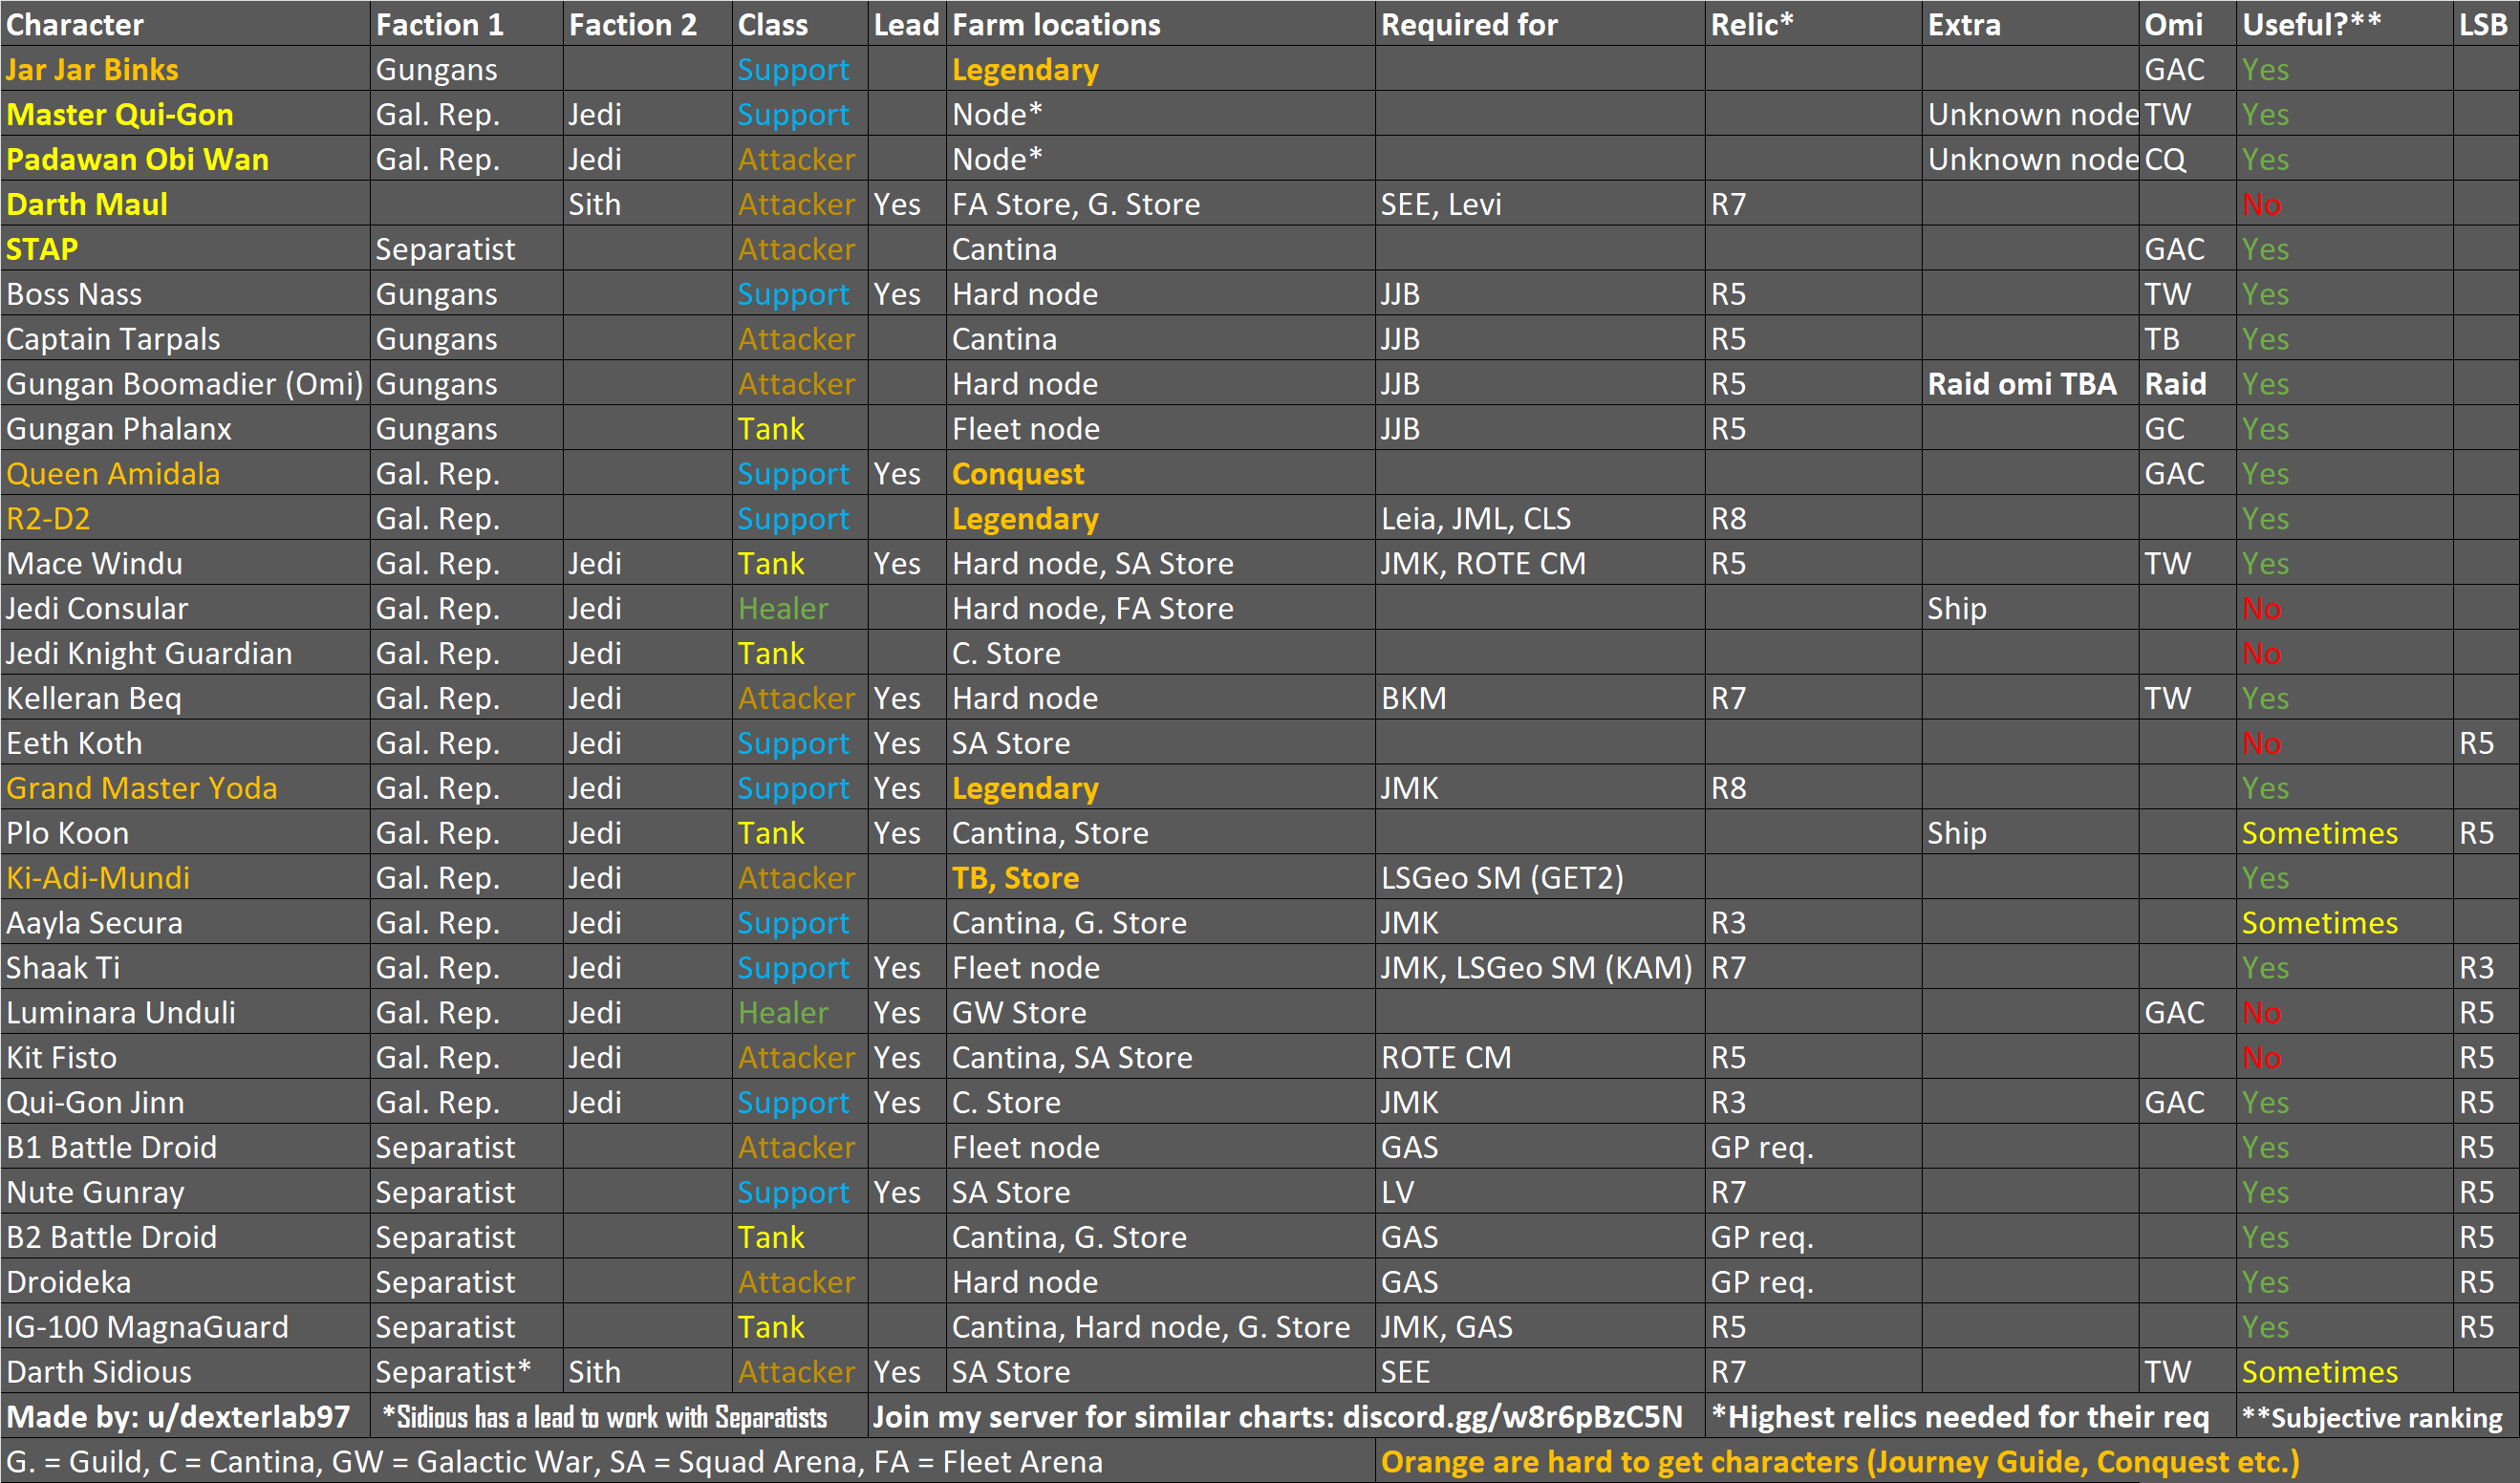Select the Queen Amidala Conquest cell
This screenshot has width=2520, height=1483.
[1017, 473]
